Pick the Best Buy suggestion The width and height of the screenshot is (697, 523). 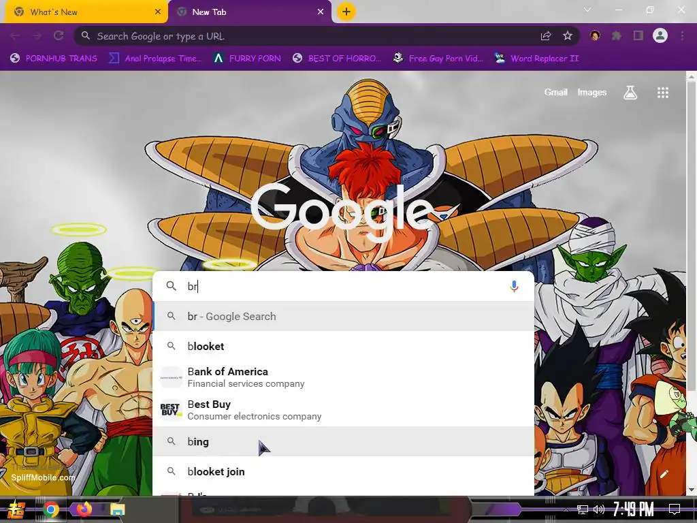[x=343, y=410]
